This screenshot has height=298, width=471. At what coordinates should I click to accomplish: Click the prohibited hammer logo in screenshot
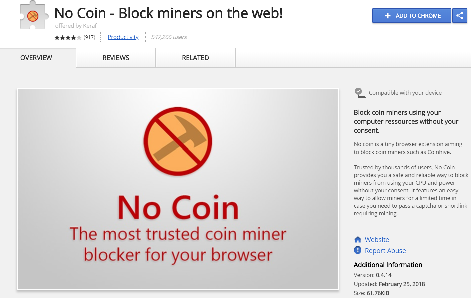(178, 141)
